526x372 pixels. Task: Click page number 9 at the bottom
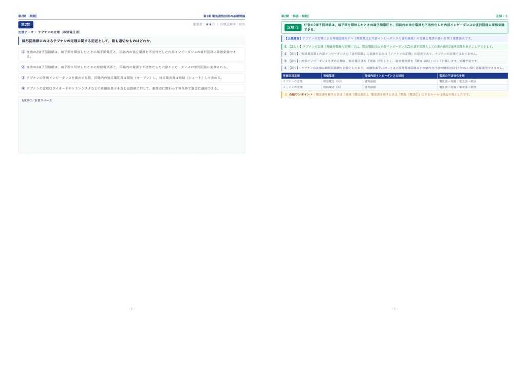[394, 309]
